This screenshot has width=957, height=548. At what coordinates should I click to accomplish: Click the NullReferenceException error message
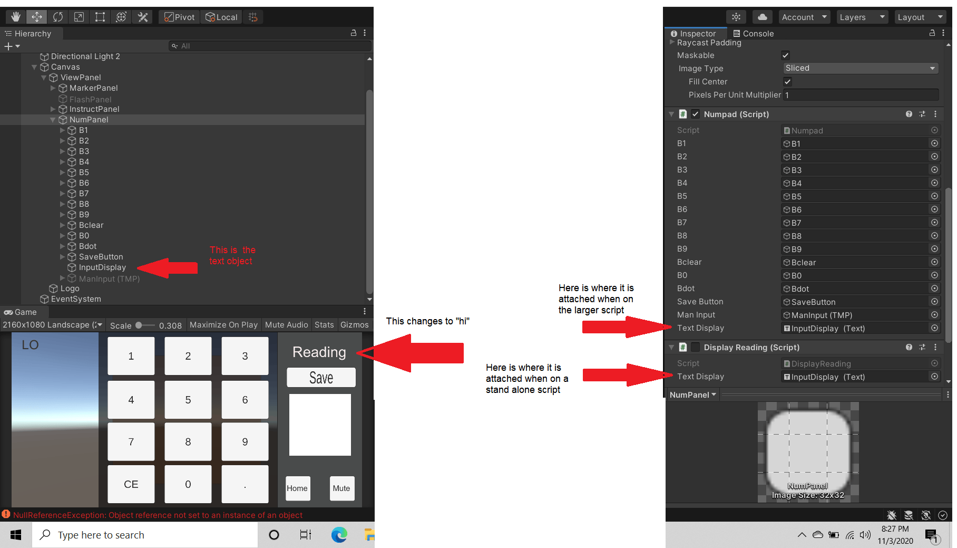click(158, 515)
